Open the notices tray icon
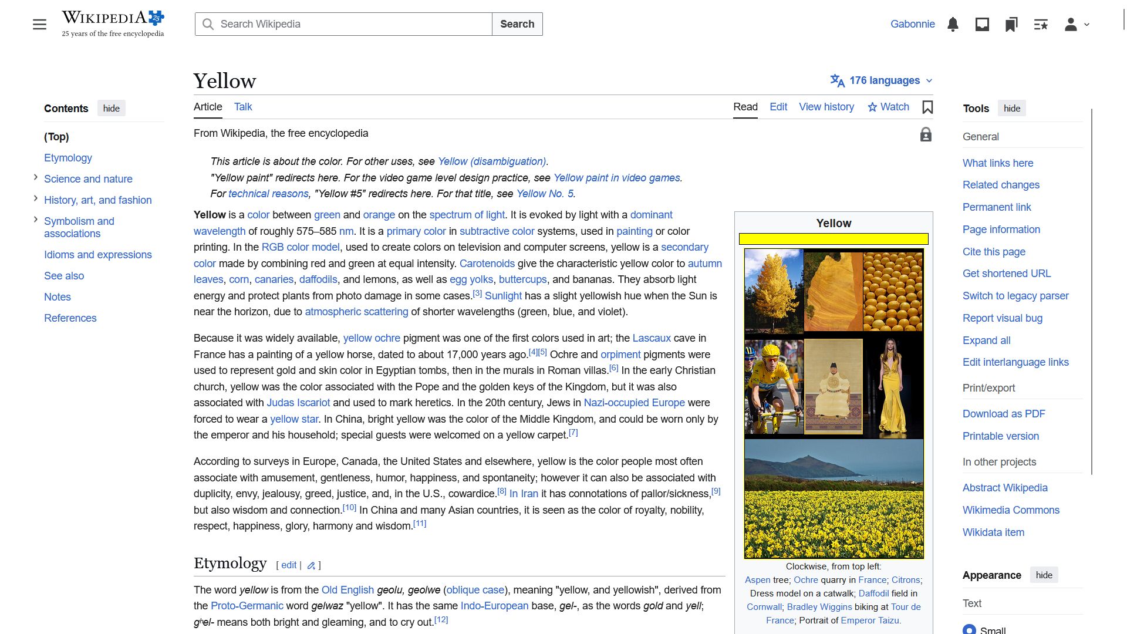Image resolution: width=1127 pixels, height=634 pixels. click(982, 24)
